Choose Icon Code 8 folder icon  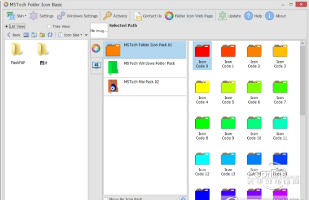coord(202,128)
